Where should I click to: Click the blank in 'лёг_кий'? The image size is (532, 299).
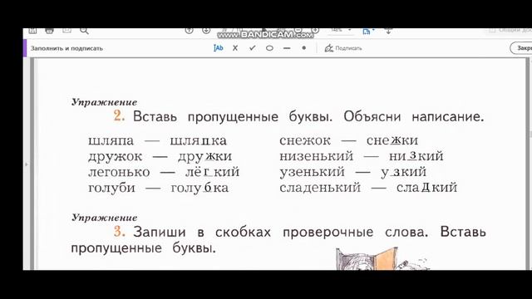(209, 172)
